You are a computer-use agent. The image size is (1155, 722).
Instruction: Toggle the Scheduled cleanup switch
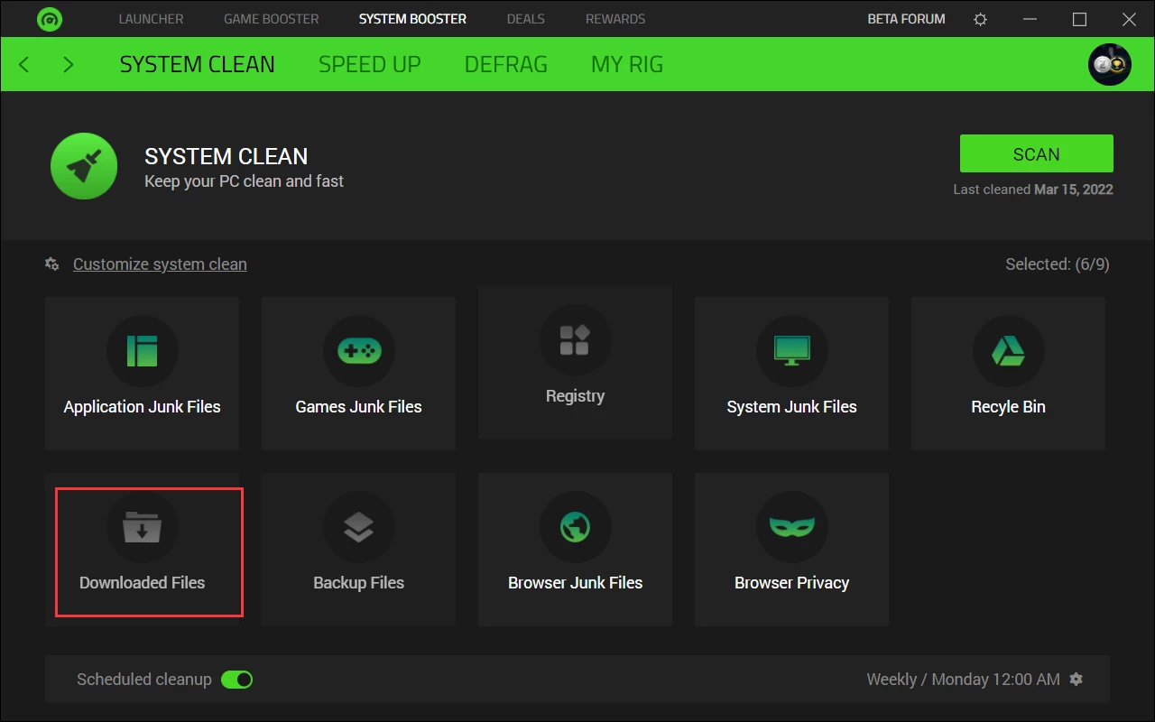click(x=237, y=679)
